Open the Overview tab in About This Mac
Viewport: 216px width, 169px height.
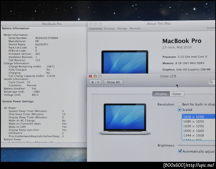(95, 29)
